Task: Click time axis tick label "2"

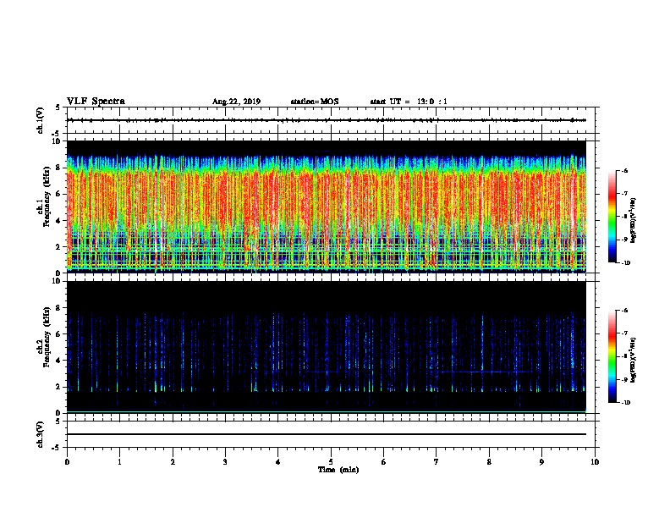Action: (173, 462)
